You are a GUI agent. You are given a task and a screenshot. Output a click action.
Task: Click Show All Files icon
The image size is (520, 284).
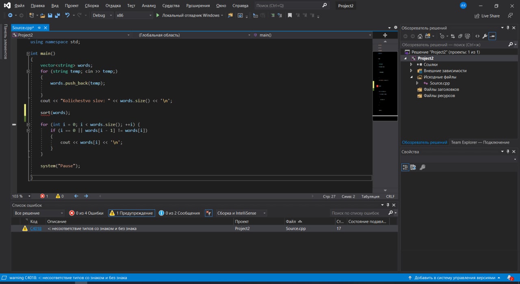coord(467,36)
